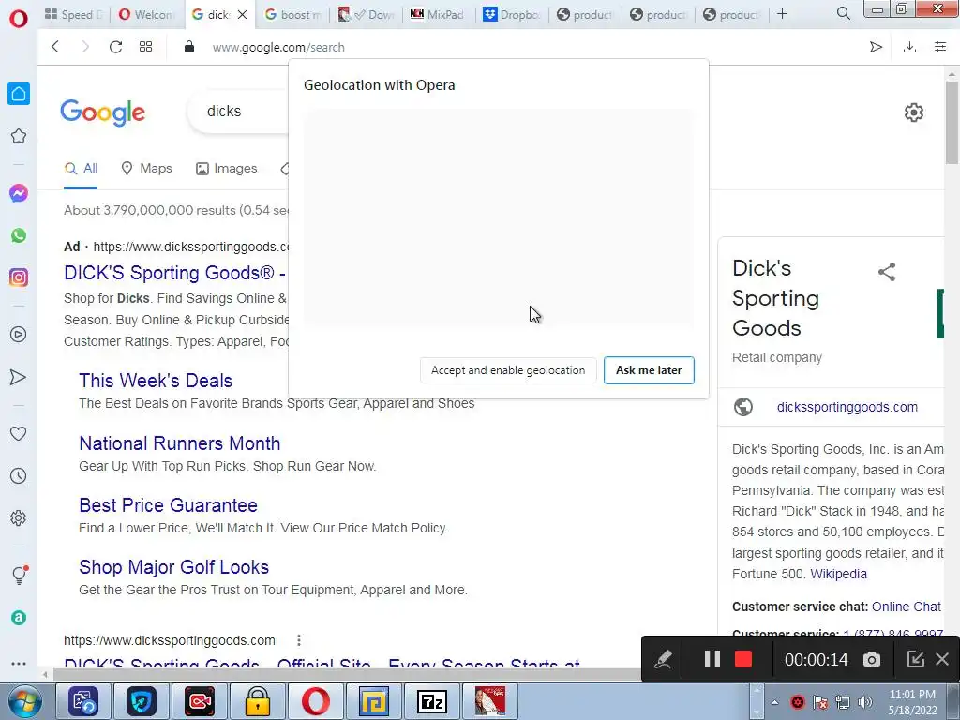Viewport: 960px width, 720px height.
Task: Close the current dicks search tab
Action: point(243,14)
